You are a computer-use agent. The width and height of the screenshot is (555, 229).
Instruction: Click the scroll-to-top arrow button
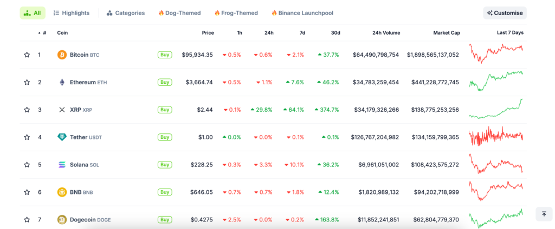pos(544,214)
